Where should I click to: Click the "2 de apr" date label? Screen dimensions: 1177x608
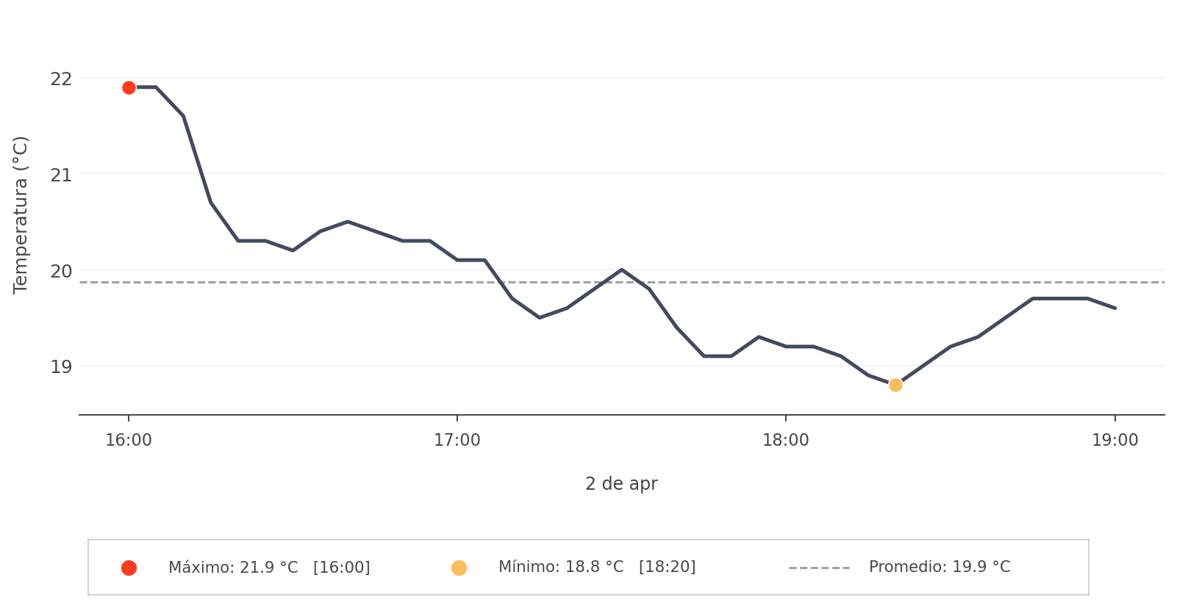pyautogui.click(x=621, y=484)
